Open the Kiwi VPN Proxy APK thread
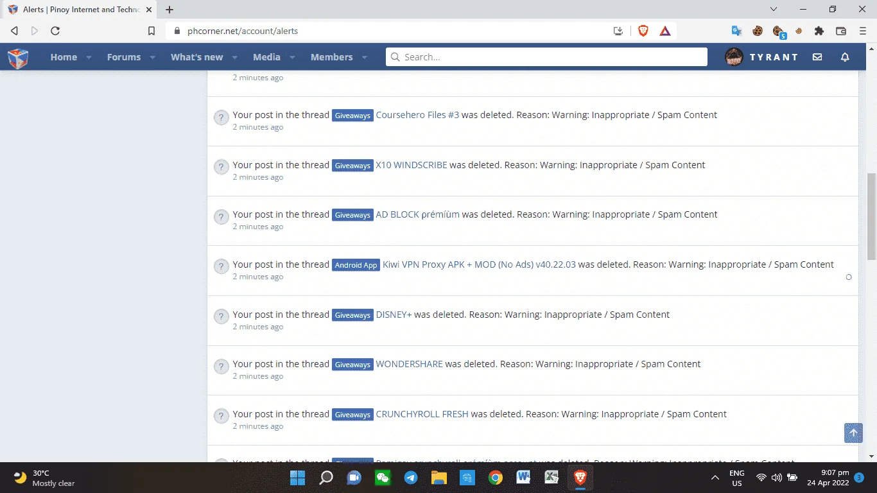 tap(479, 264)
